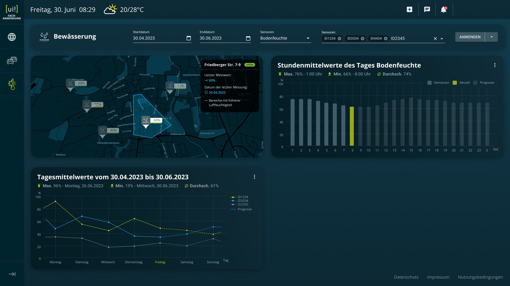
Task: Select the temperature sensor sidebar icon
Action: click(x=12, y=84)
